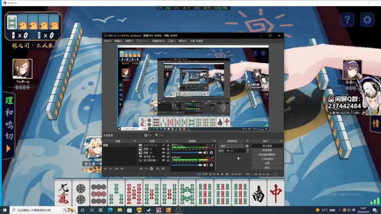Open the game settings gear button
The image size is (381, 214).
[x=367, y=19]
